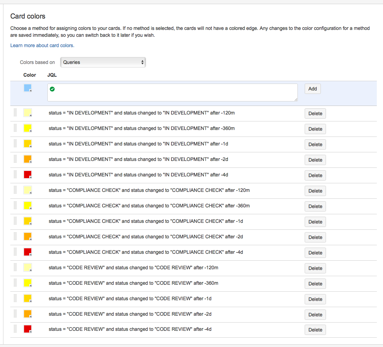Delete the CODE REVIEW after -4d query
Image resolution: width=383 pixels, height=347 pixels.
pos(315,330)
